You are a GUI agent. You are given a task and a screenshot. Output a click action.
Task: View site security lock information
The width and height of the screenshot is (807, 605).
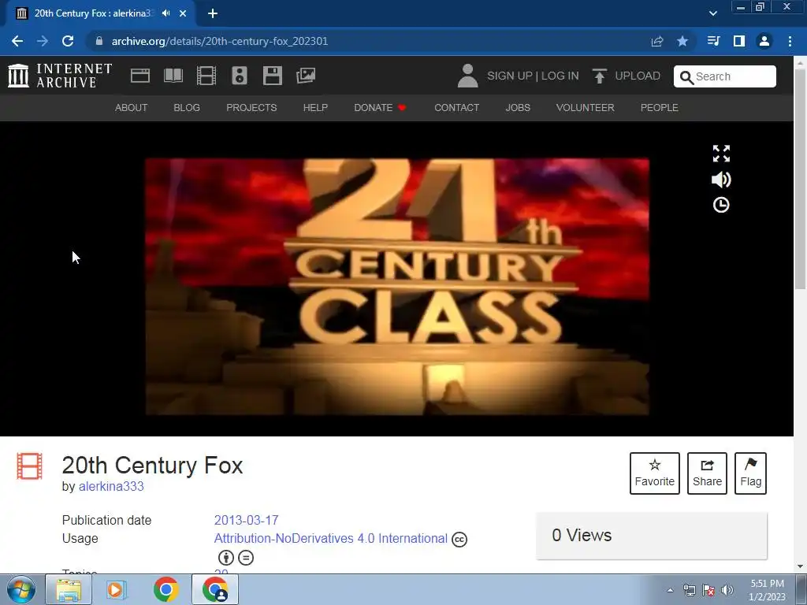(99, 41)
